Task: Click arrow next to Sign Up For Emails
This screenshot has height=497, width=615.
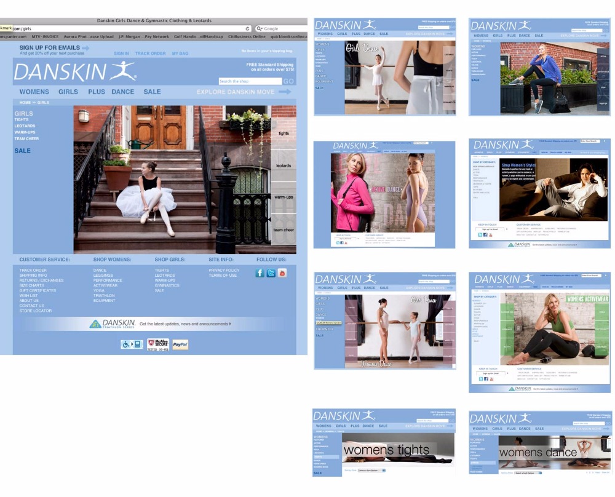Action: [85, 48]
